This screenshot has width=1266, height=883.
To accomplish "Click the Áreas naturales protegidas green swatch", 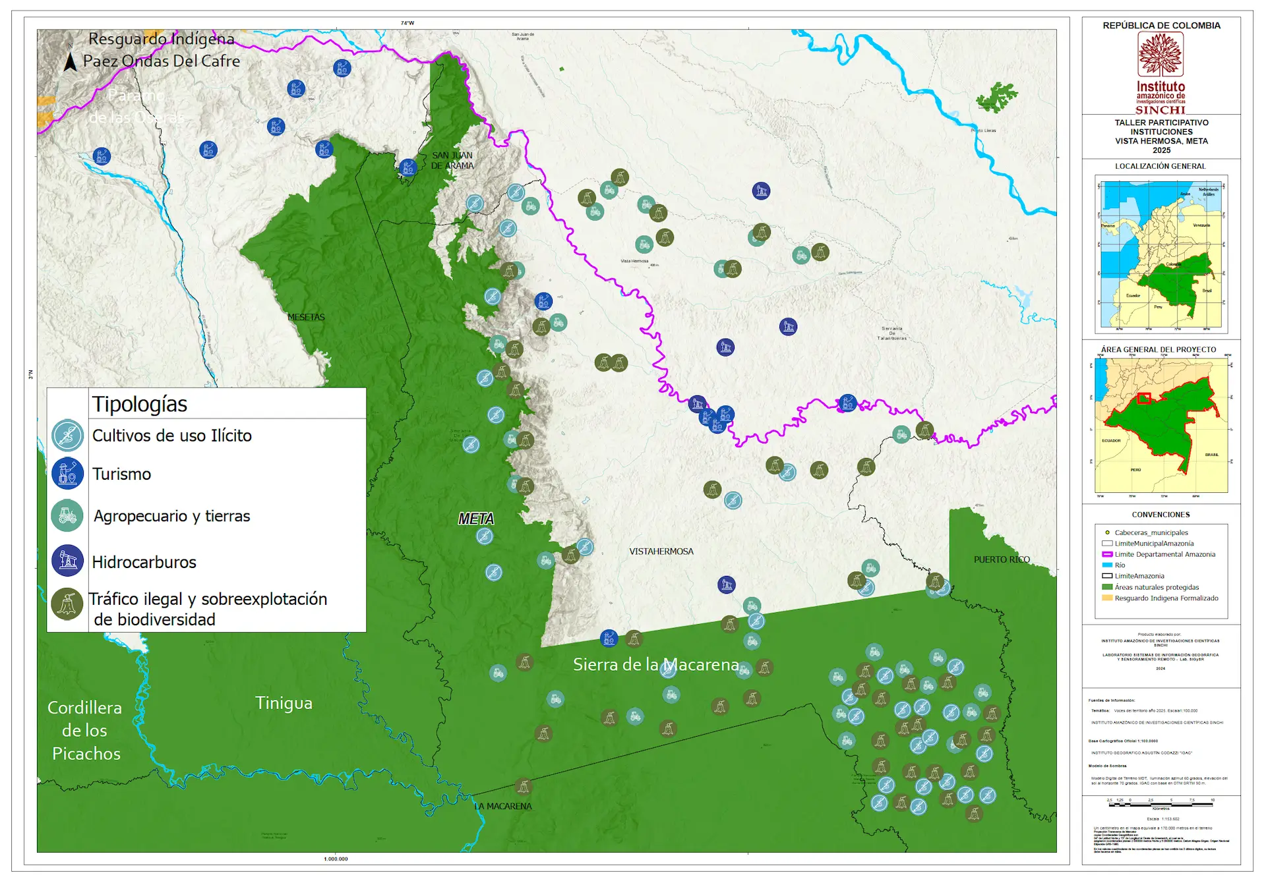I will [1107, 587].
